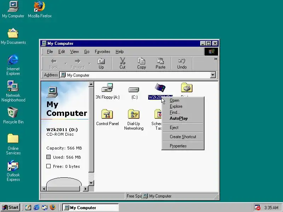This screenshot has height=212, width=283.
Task: Click Used: 566 MB legend box
Action: coord(48,157)
